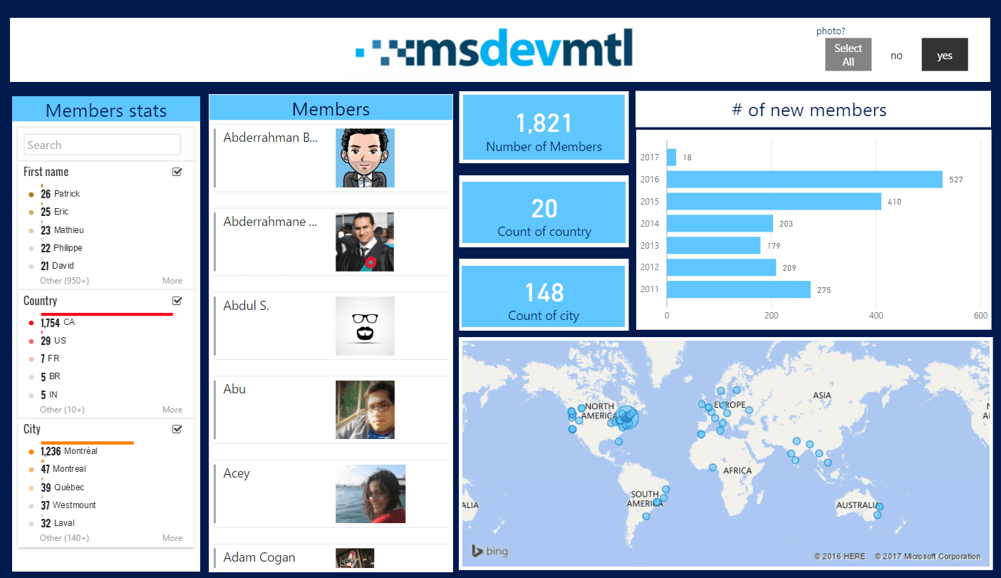Screen dimensions: 1001x578
Task: Click the map bubble over Australia
Action: [879, 507]
